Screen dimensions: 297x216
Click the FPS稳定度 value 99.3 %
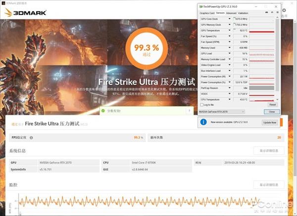pyautogui.click(x=139, y=138)
